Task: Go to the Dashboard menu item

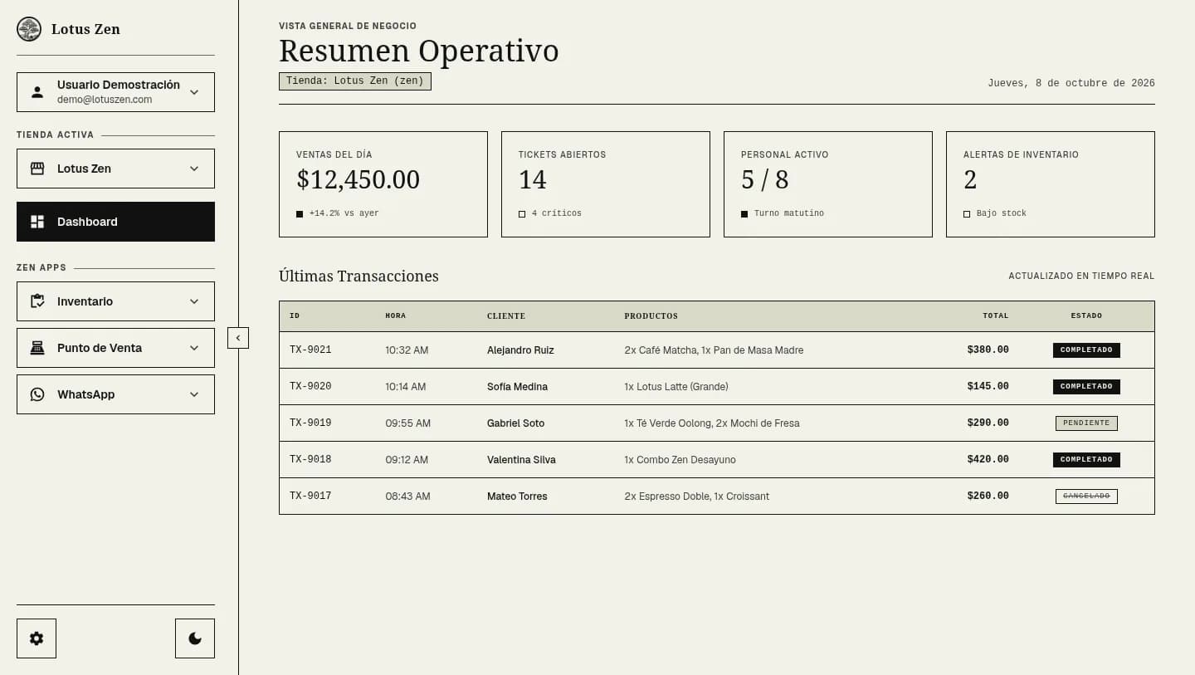Action: pos(115,222)
